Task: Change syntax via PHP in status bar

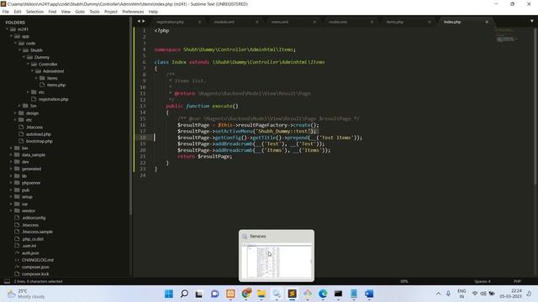Action: 517,281
